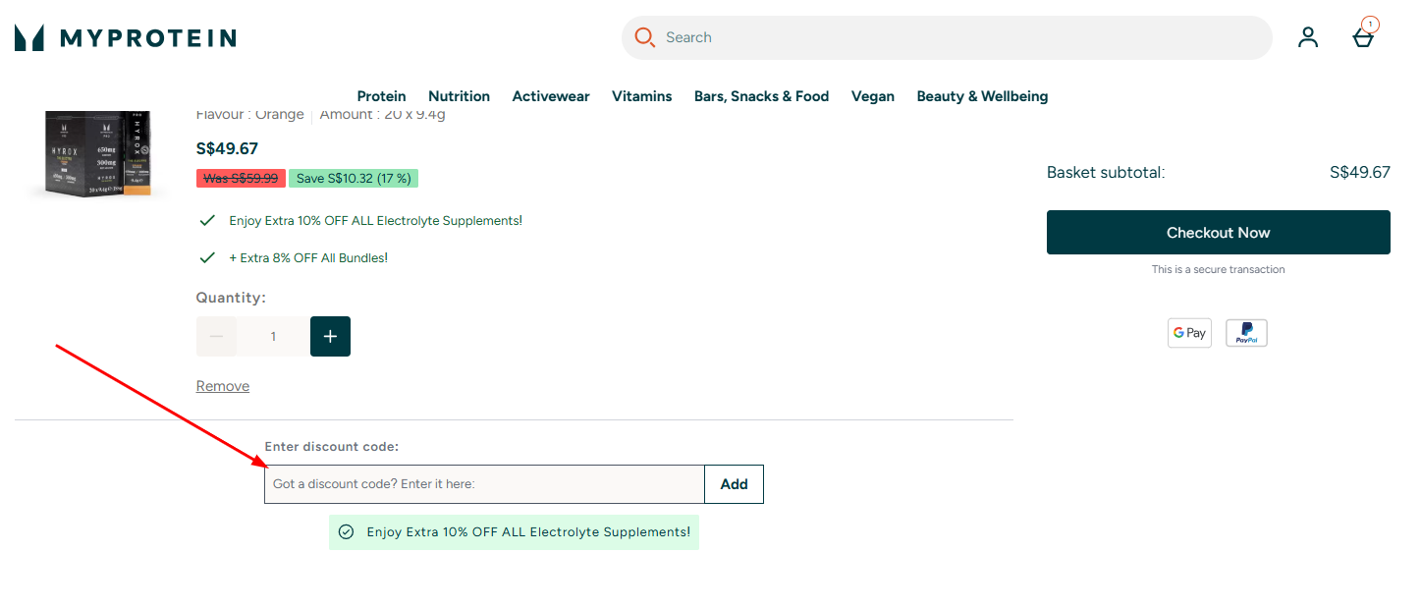Open the Vegan menu
Screen dimensions: 1421x608
point(872,96)
